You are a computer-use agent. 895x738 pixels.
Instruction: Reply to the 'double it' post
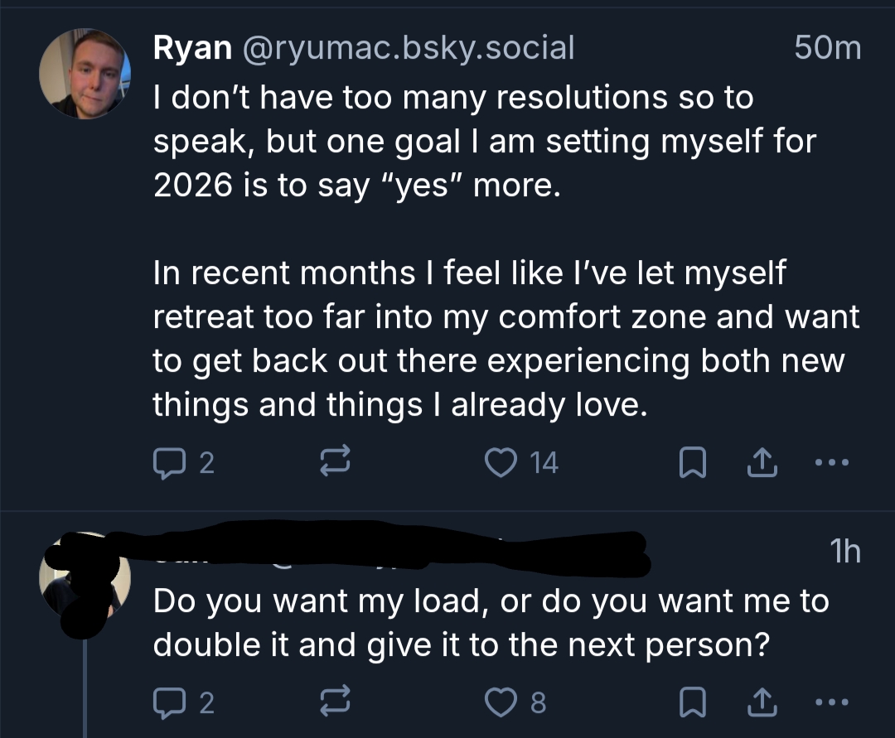click(172, 703)
